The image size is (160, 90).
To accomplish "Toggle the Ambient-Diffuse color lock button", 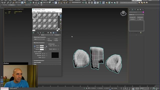I will click(x=35, y=46).
